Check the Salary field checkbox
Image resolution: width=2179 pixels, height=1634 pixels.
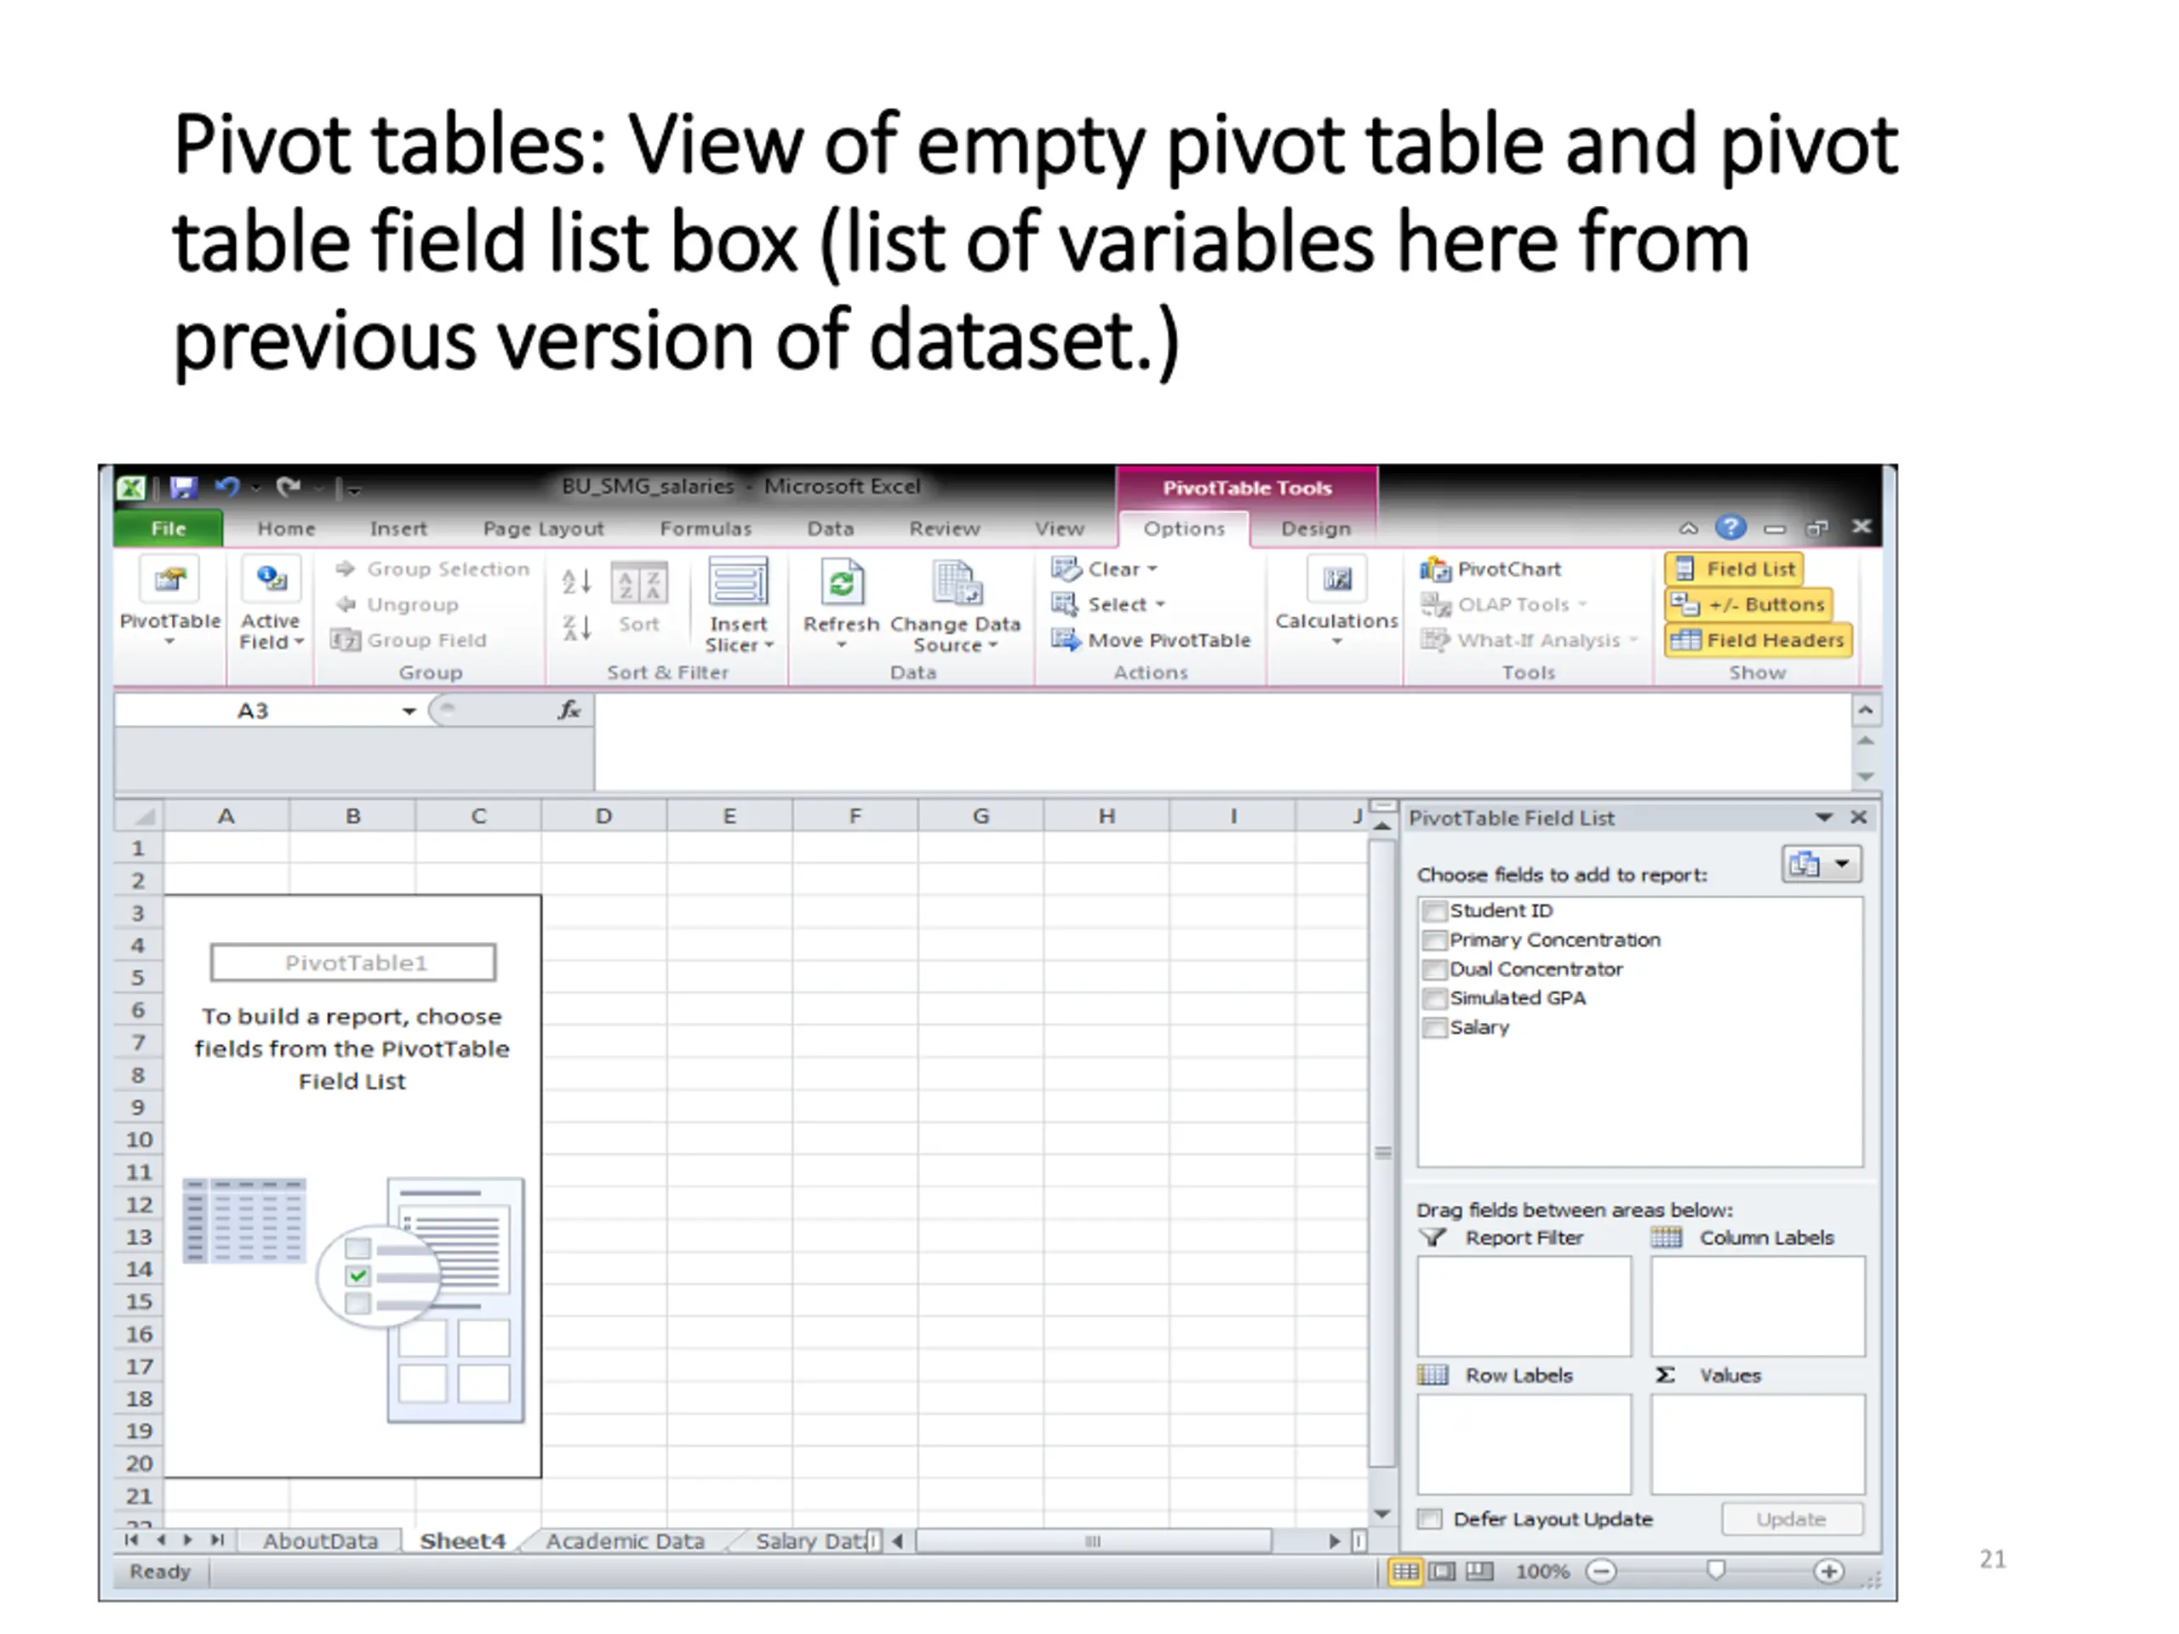point(1434,1027)
